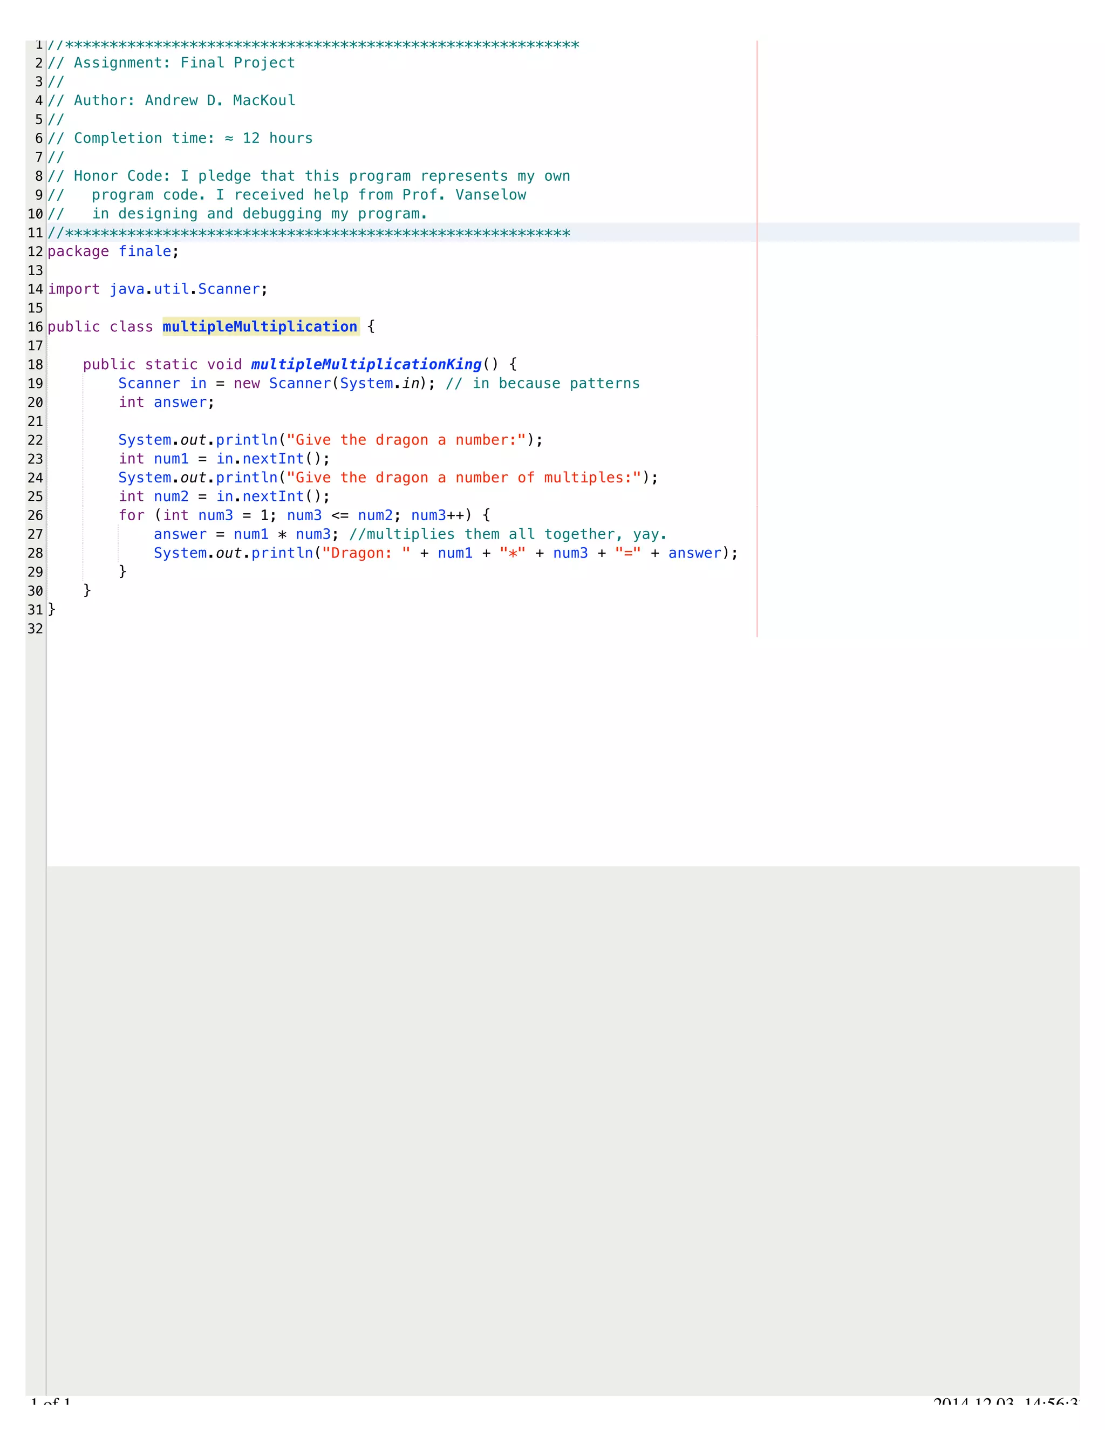Click the method name multipleMultiplicationKing
Screen dimensions: 1105x1430
click(366, 365)
